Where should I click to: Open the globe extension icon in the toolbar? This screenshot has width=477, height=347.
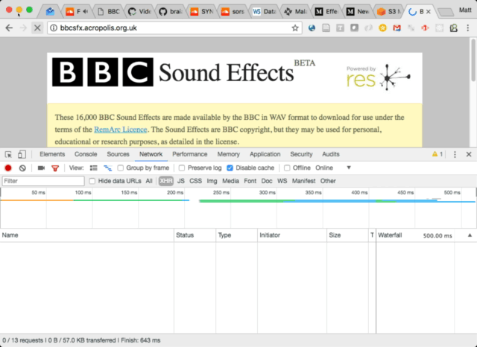click(x=312, y=28)
